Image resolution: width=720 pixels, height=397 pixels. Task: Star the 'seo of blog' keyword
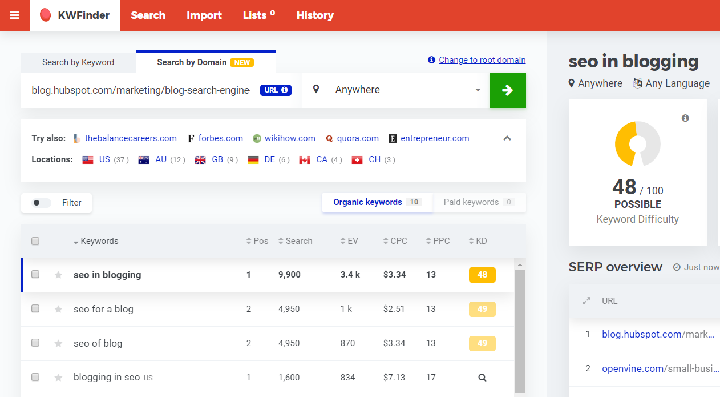58,343
